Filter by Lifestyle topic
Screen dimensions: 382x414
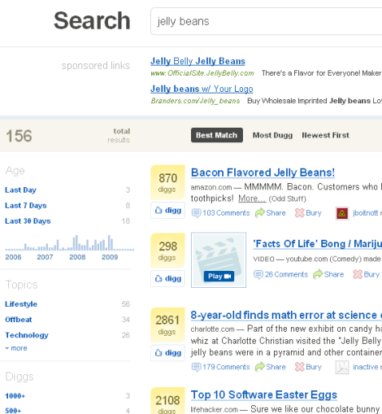point(21,304)
